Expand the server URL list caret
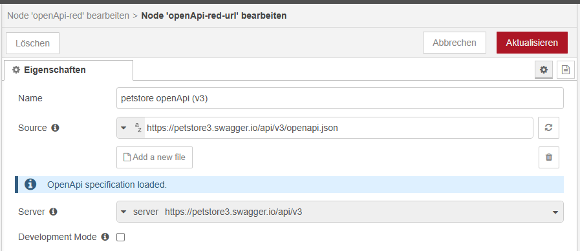Viewport: 580px width, 251px height. [555, 212]
